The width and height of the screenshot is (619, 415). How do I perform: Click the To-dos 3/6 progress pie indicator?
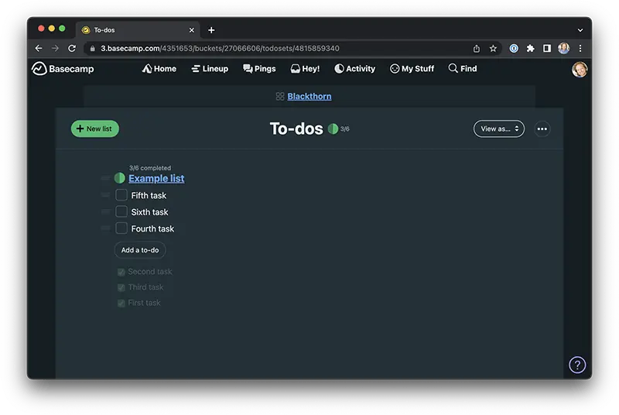(333, 129)
